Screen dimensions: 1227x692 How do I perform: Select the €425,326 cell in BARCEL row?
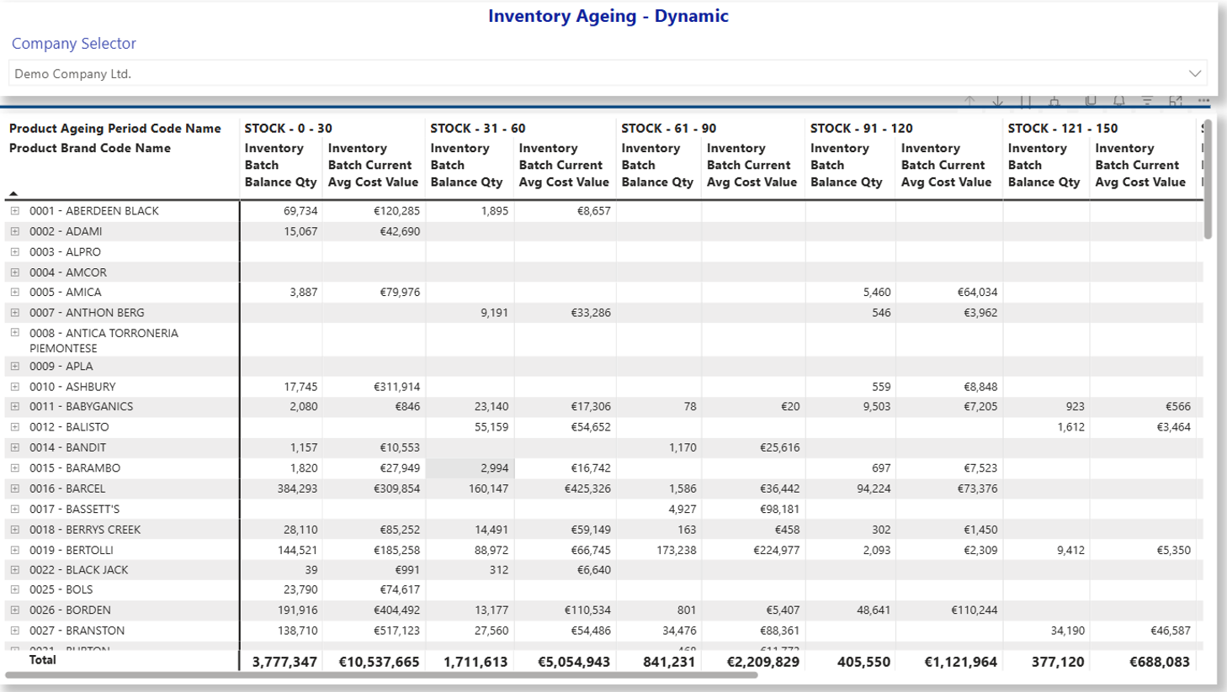pyautogui.click(x=587, y=489)
